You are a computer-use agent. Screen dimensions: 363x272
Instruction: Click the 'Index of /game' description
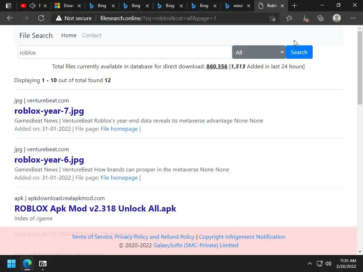33,219
